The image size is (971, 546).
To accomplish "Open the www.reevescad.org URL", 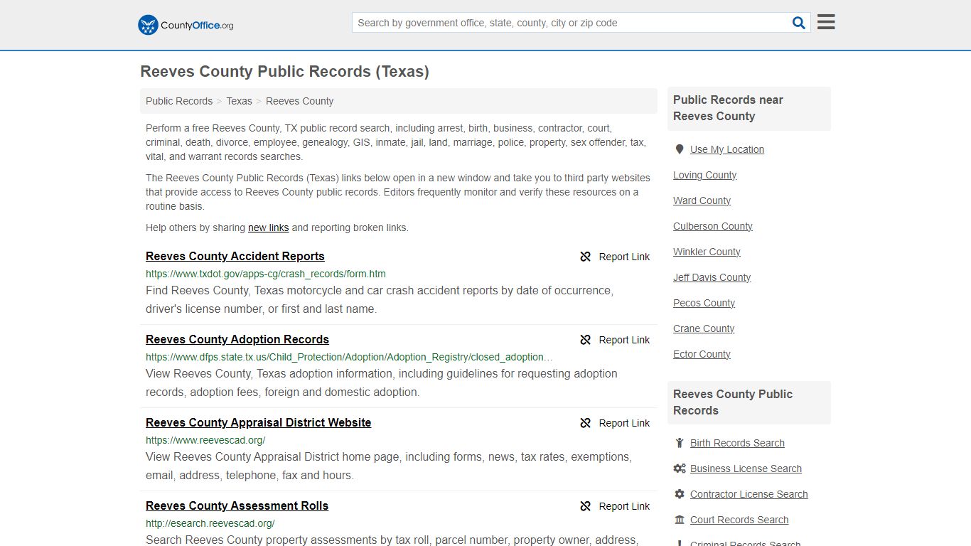I will [205, 440].
